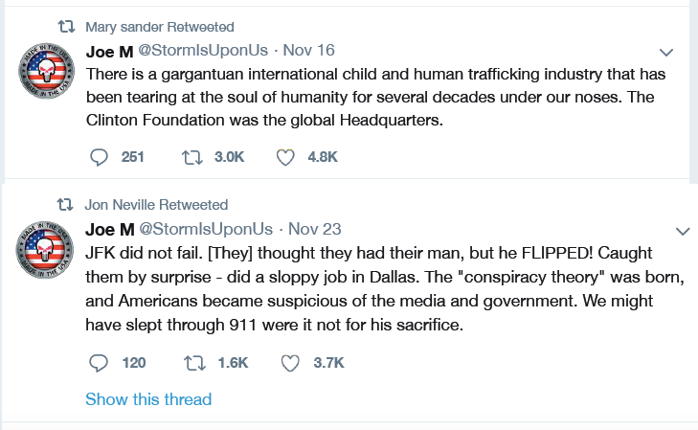Open @StormIsUponUs handle on Nov 23 tweet
The width and height of the screenshot is (698, 430).
206,229
